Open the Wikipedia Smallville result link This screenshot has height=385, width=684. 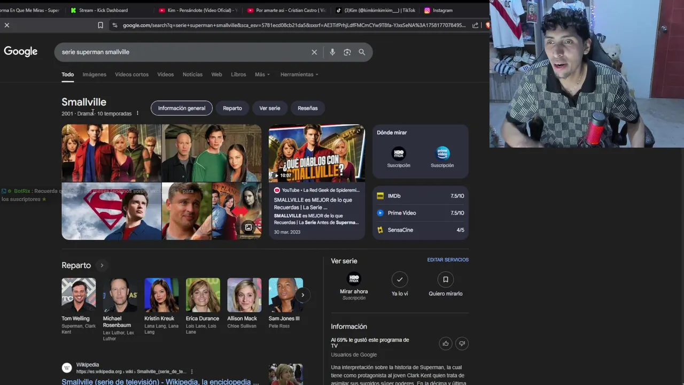point(160,381)
